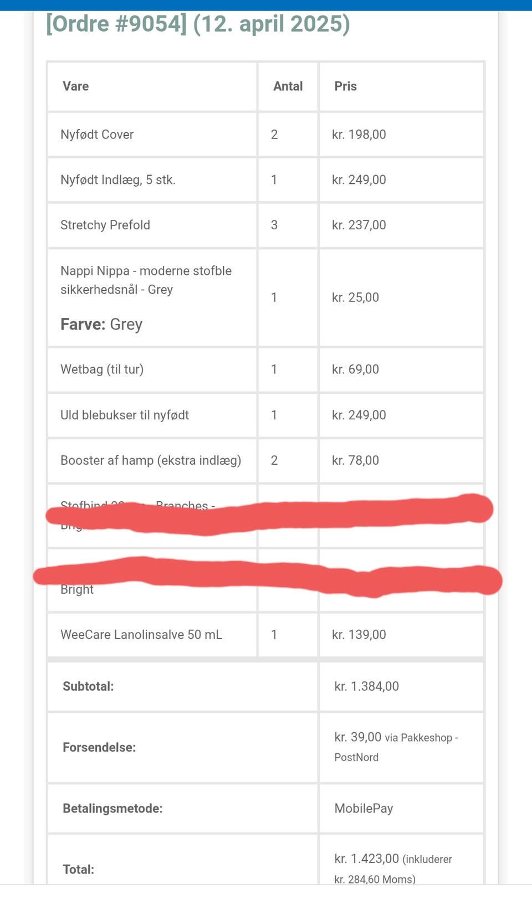Click the Ordre #9054 heading
Screen dimensions: 532x899
pos(198,24)
